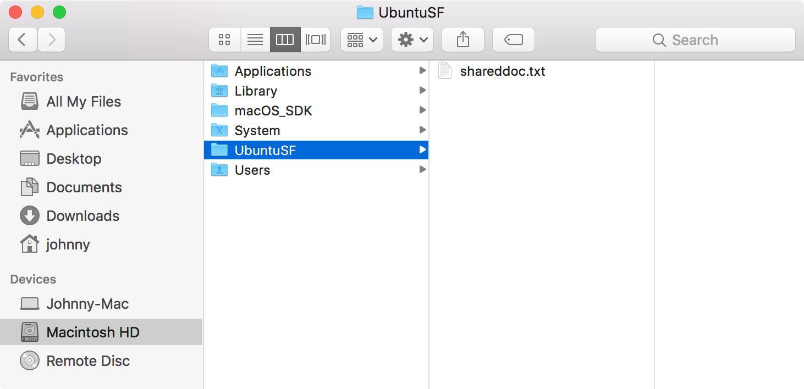Click the System folder icon

220,130
